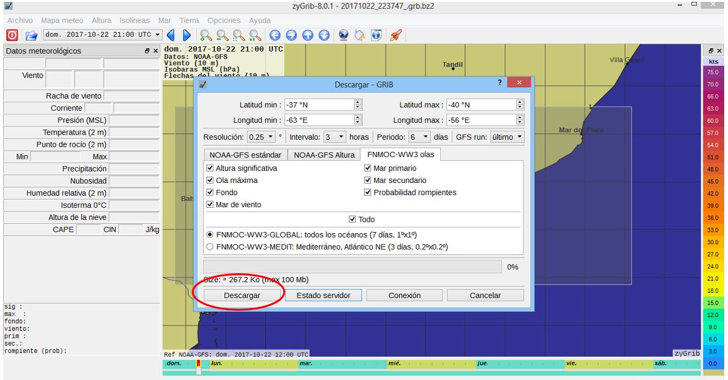Click the Cancelar button
The width and height of the screenshot is (728, 380).
coord(485,295)
